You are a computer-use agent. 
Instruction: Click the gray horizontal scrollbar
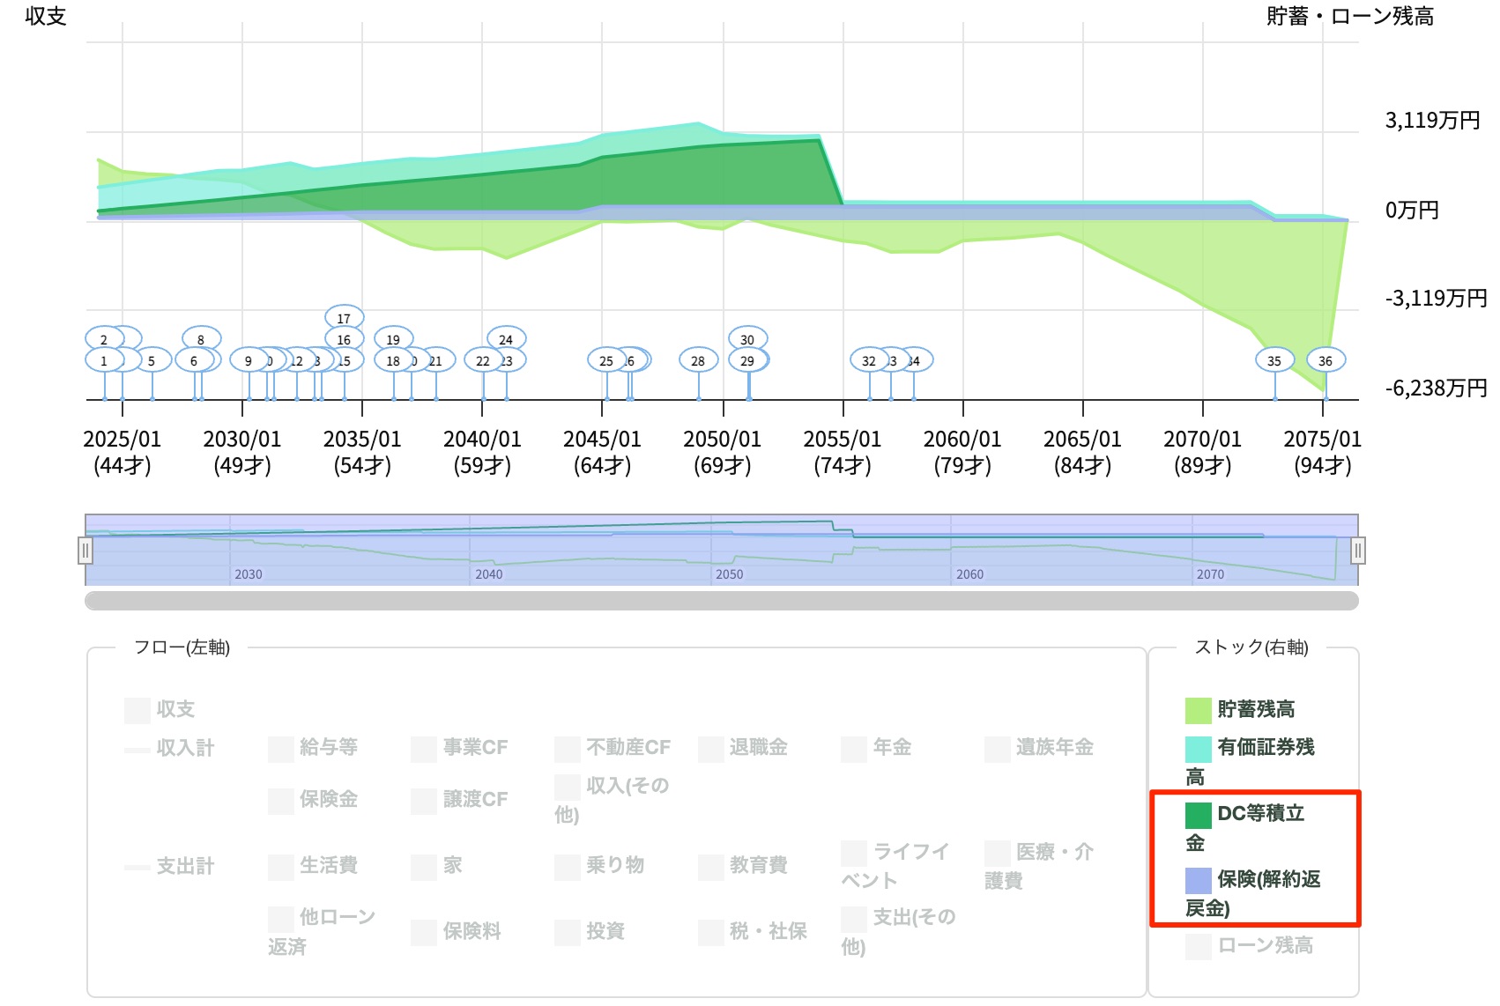click(x=721, y=601)
